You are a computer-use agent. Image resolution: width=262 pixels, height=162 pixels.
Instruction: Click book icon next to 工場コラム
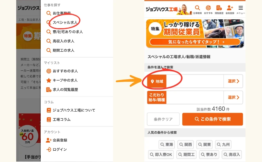coord(49,120)
